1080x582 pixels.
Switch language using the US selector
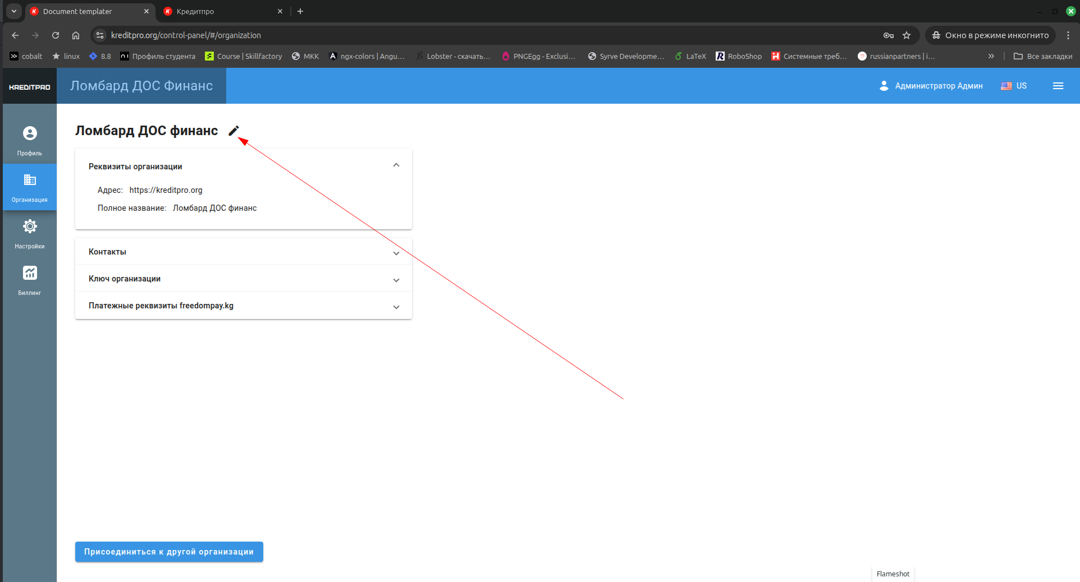[1014, 86]
